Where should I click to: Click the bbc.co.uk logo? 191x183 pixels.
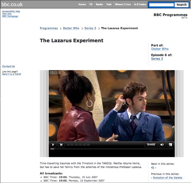[x=12, y=4]
